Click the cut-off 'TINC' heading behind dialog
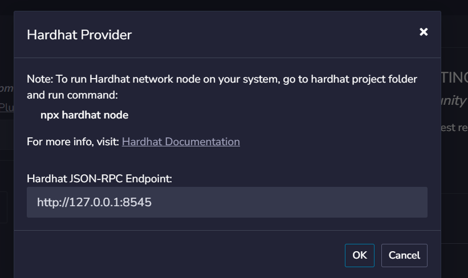This screenshot has width=468, height=278. pyautogui.click(x=454, y=78)
